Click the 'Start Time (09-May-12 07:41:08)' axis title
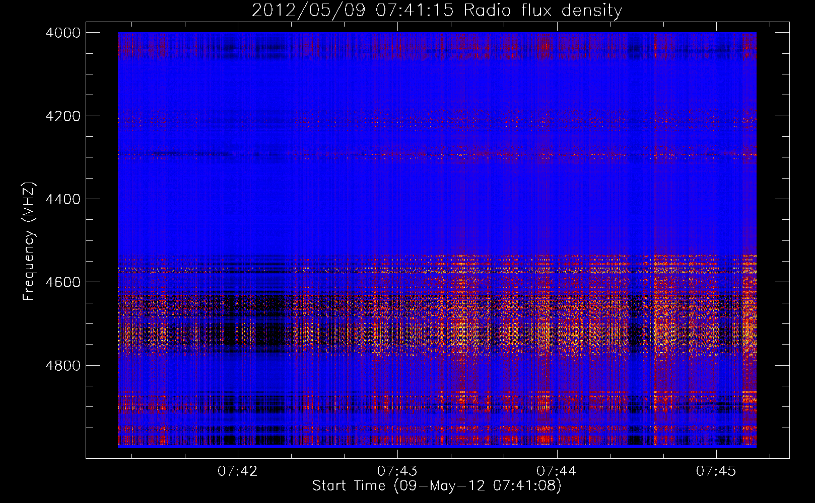Screen dimensions: 815x503 pos(437,486)
